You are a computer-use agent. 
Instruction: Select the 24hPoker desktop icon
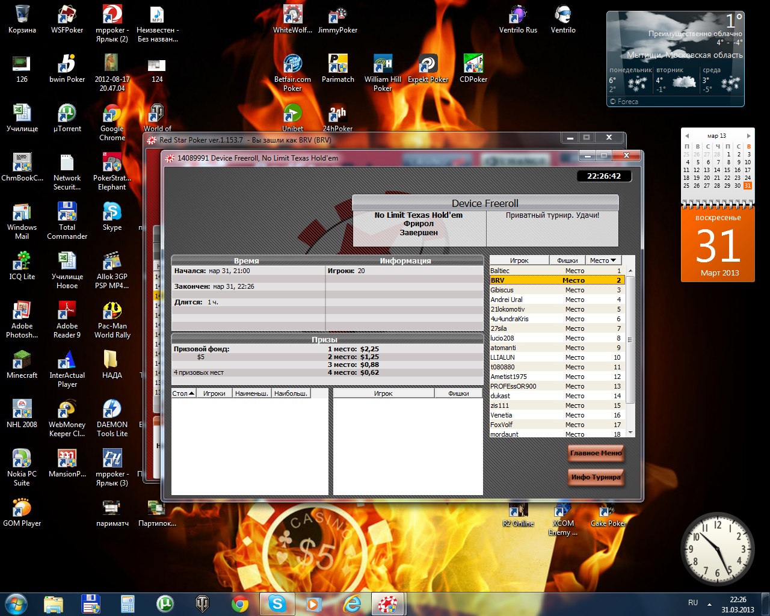coord(337,118)
